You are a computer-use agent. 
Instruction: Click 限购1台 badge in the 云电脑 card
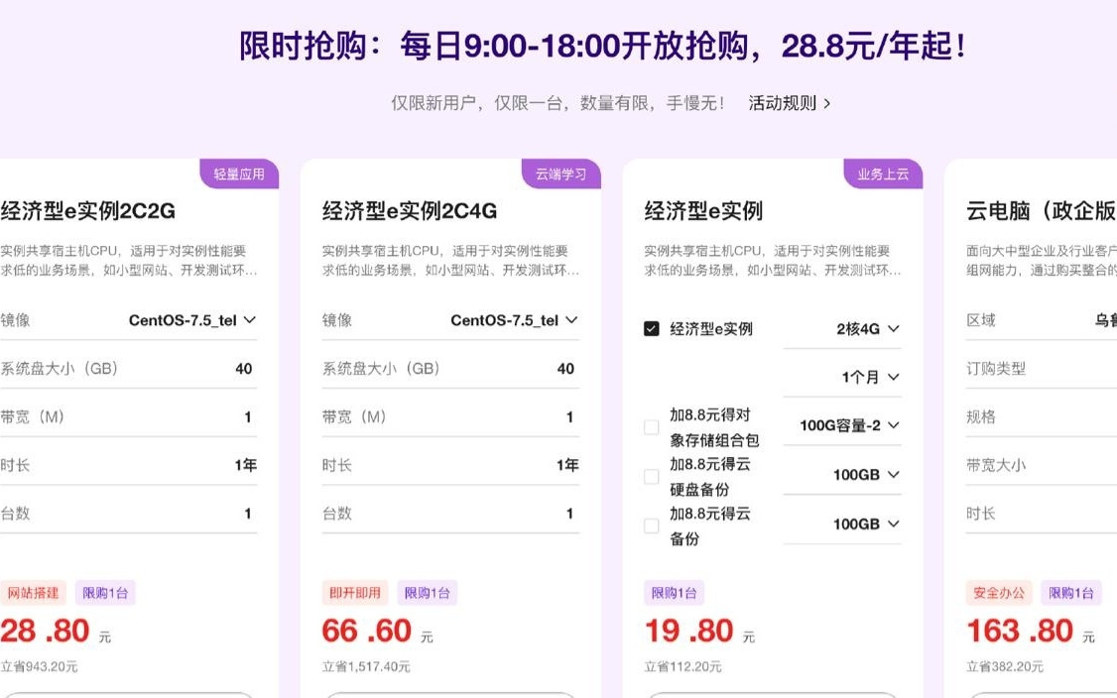pyautogui.click(x=1071, y=593)
